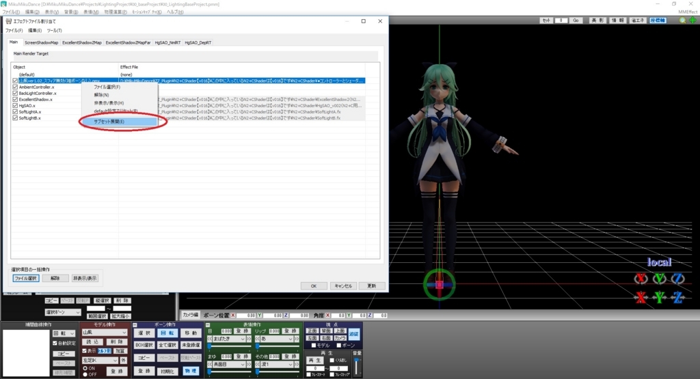The image size is (700, 379).
Task: Click next arrow beside 涙1 morph dropdown
Action: (297, 364)
